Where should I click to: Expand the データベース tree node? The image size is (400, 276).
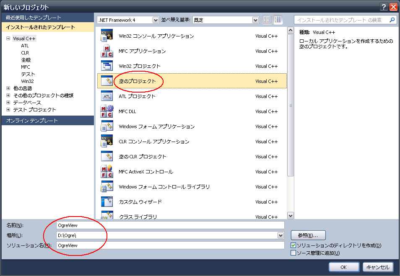(x=8, y=103)
